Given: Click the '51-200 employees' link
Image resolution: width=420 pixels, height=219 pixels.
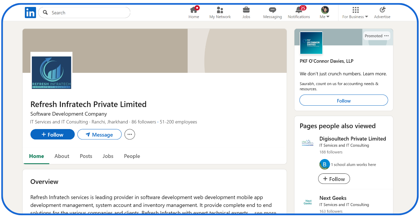Looking at the screenshot, I should pyautogui.click(x=178, y=122).
